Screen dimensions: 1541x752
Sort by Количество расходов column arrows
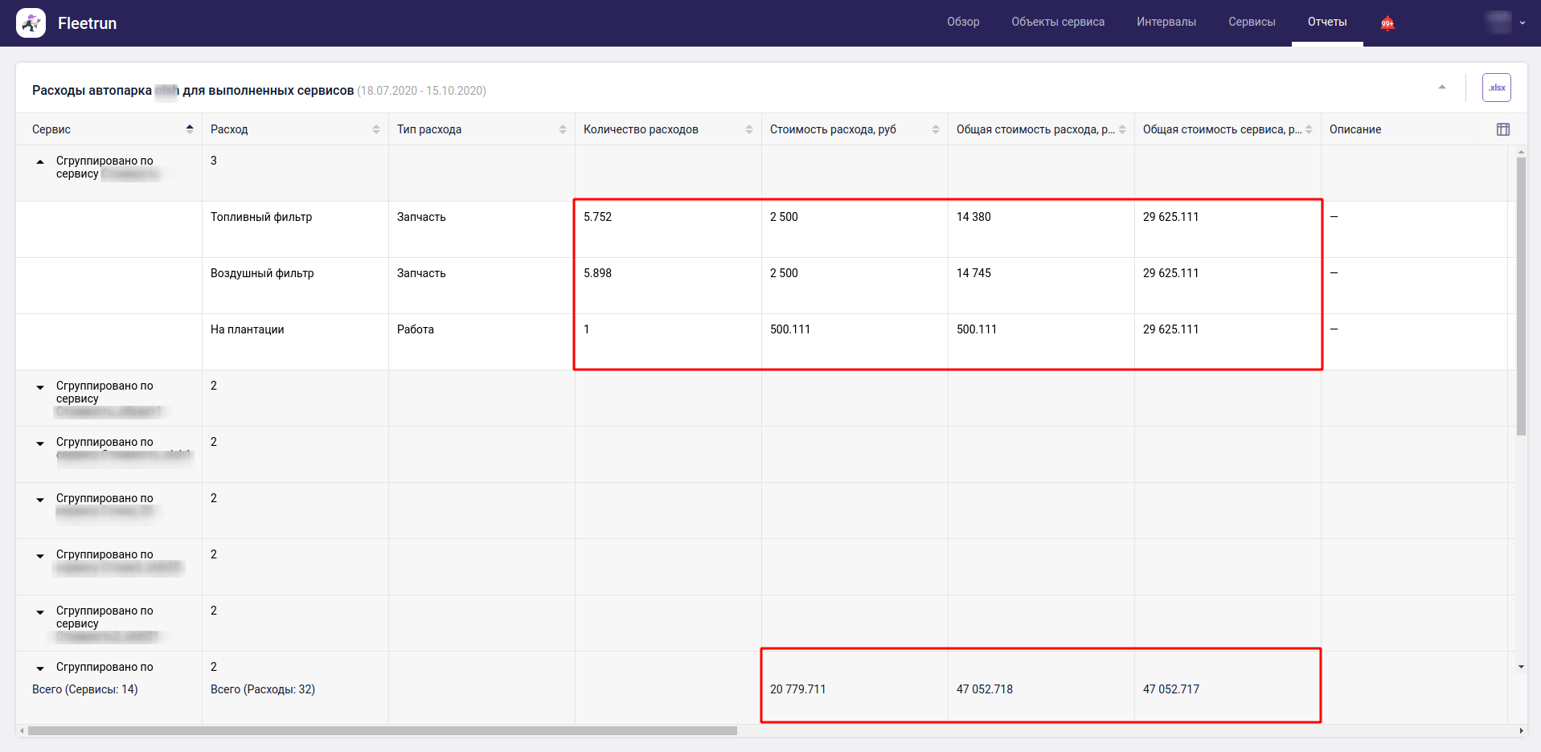tap(749, 129)
